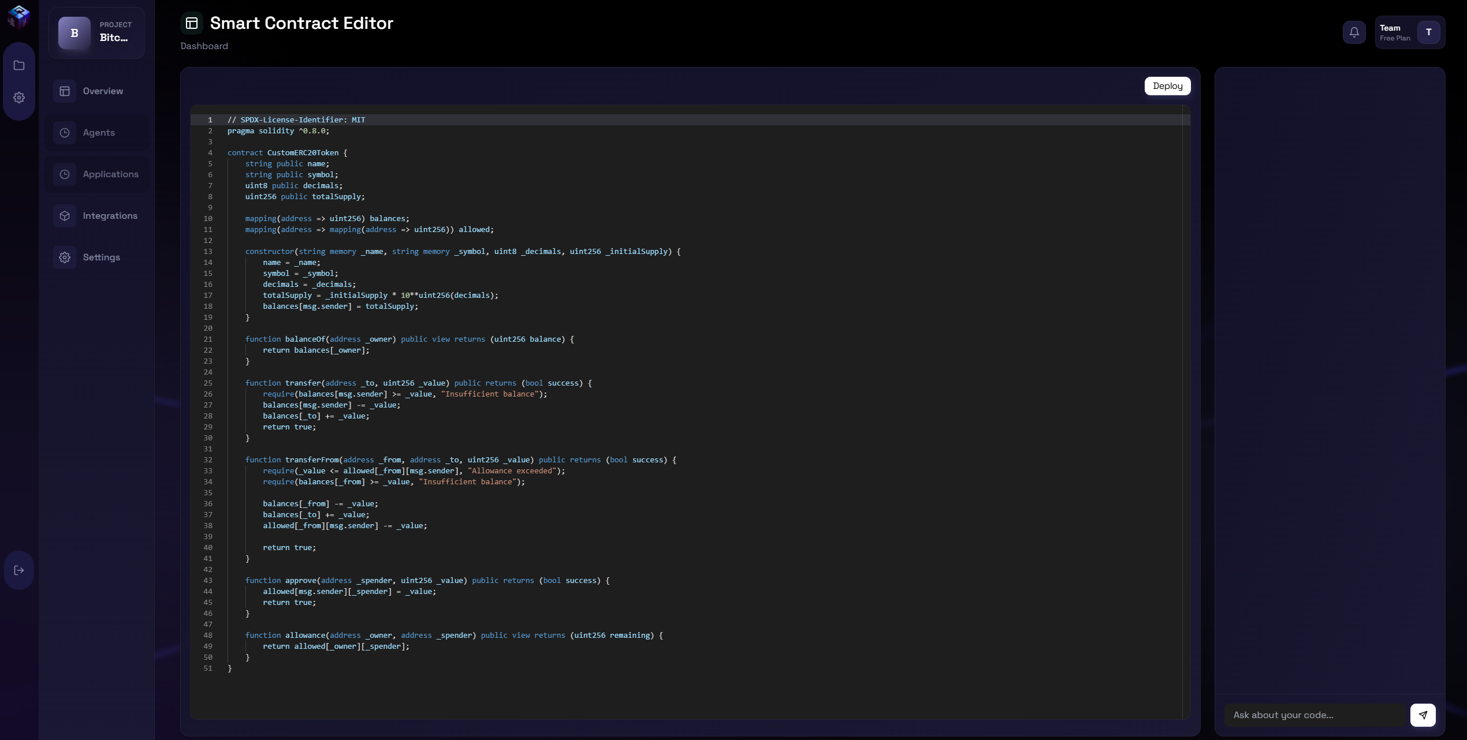Click the Integrations cube icon
The height and width of the screenshot is (740, 1467).
pyautogui.click(x=65, y=216)
